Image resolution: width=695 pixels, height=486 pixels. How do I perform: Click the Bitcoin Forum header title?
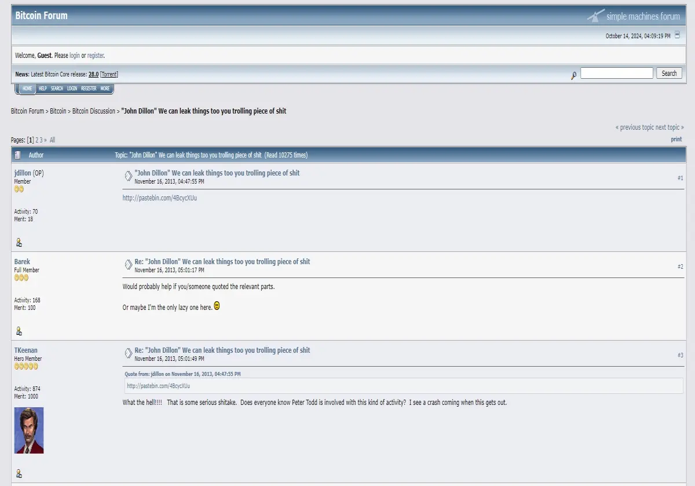click(41, 16)
